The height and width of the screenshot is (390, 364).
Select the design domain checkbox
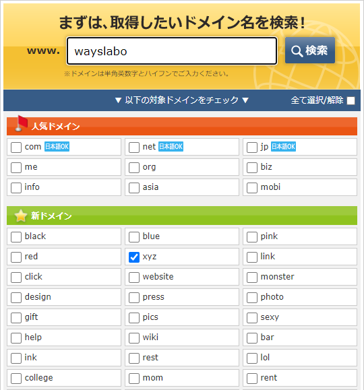[16, 298]
